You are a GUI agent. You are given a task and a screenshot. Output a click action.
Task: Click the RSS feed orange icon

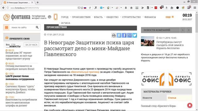(x=6, y=27)
